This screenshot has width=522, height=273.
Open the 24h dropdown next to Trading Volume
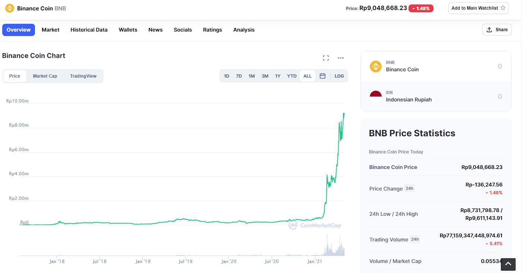(415, 239)
